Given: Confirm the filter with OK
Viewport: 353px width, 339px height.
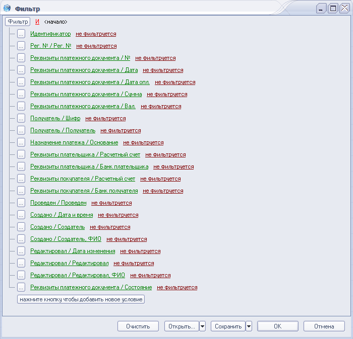Looking at the screenshot, I should (x=278, y=326).
